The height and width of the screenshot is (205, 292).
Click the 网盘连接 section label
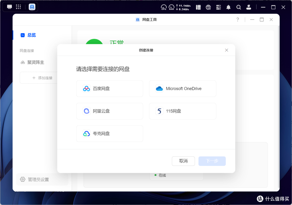27,50
